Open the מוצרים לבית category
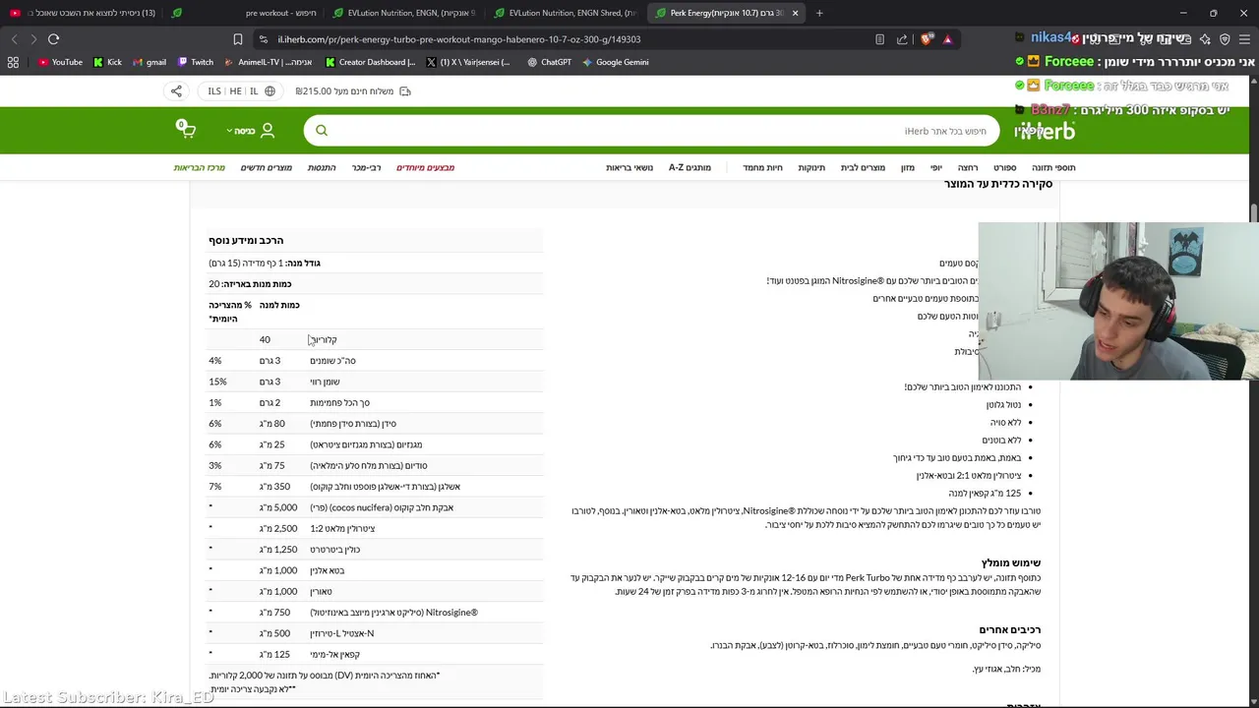This screenshot has width=1259, height=708. pos(863,168)
